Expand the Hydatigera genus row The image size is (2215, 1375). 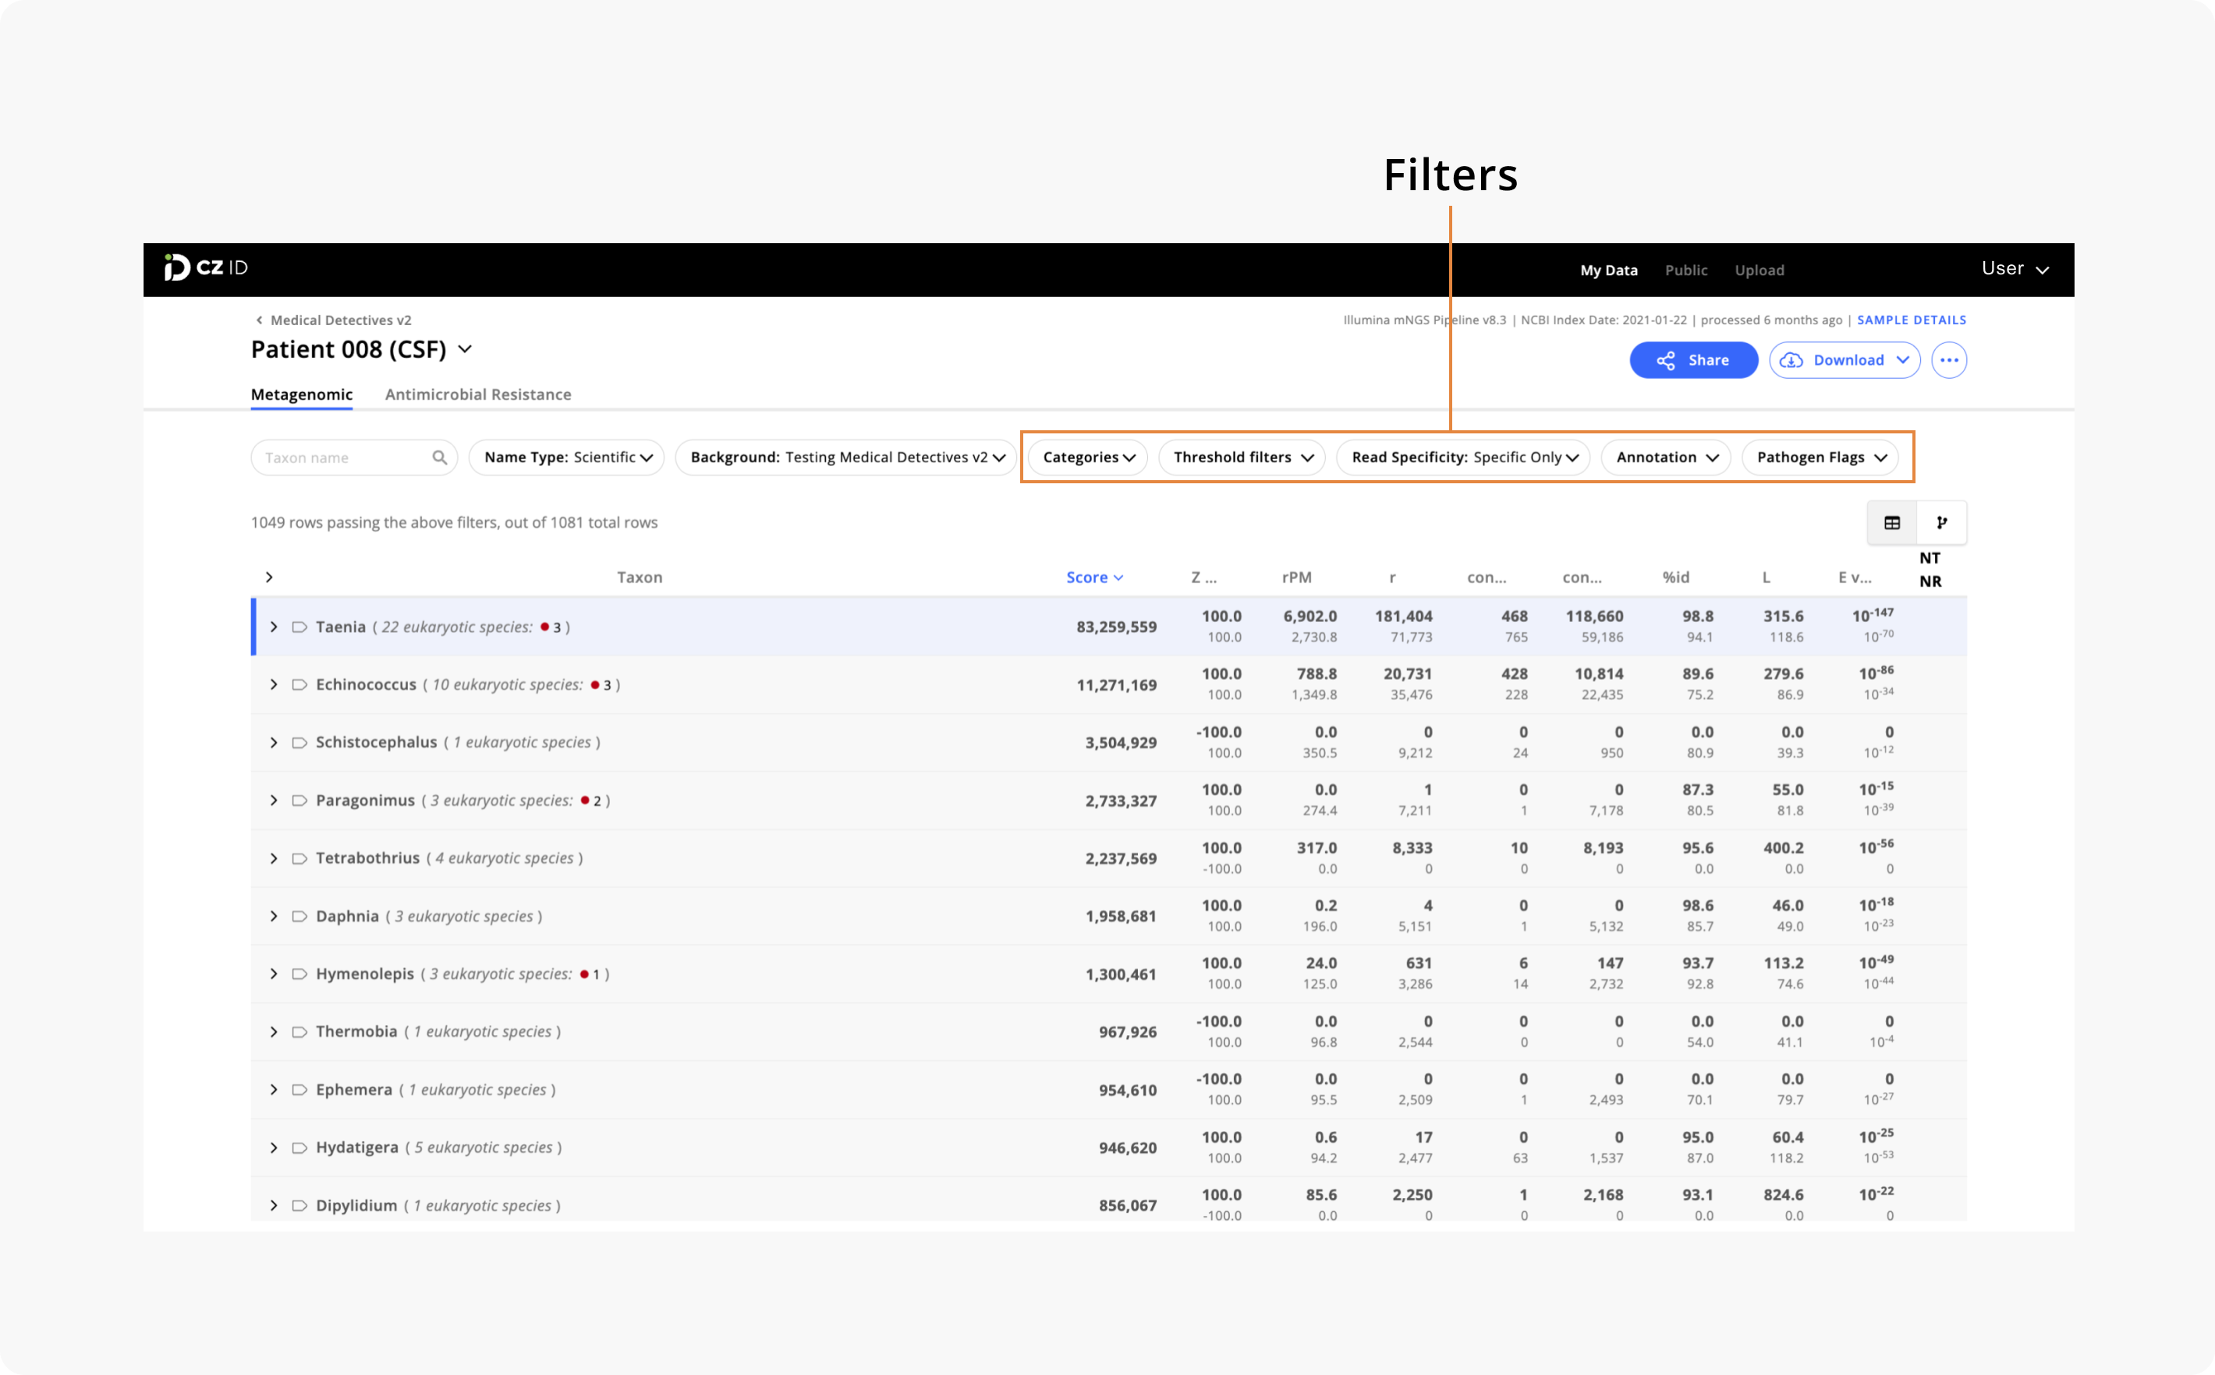274,1147
